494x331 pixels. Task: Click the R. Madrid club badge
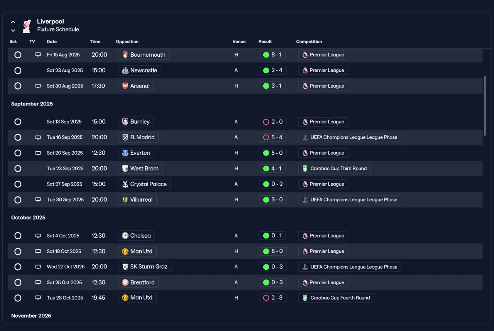point(125,137)
